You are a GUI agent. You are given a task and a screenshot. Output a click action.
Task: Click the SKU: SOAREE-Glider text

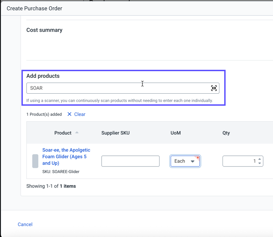coord(61,172)
